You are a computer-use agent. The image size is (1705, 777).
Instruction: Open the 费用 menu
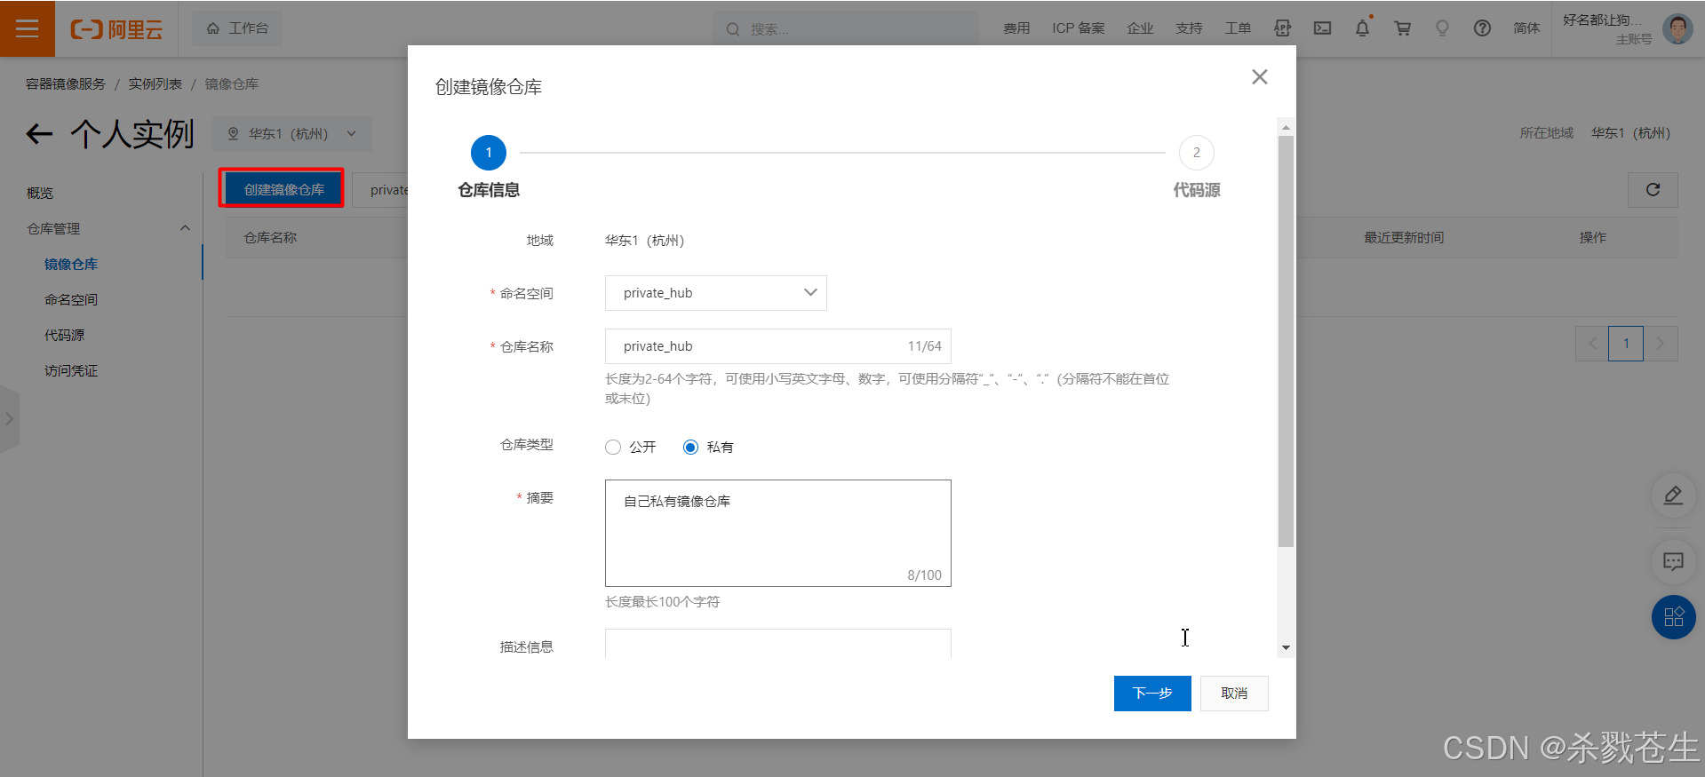(x=1016, y=28)
